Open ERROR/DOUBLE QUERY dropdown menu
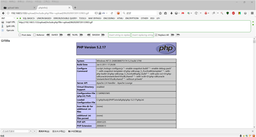The height and width of the screenshot is (137, 256). pyautogui.click(x=65, y=18)
